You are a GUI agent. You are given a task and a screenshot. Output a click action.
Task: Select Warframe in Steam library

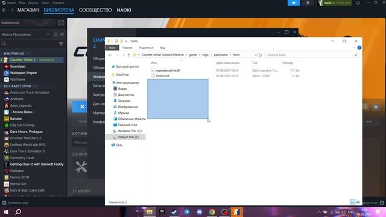[17, 80]
